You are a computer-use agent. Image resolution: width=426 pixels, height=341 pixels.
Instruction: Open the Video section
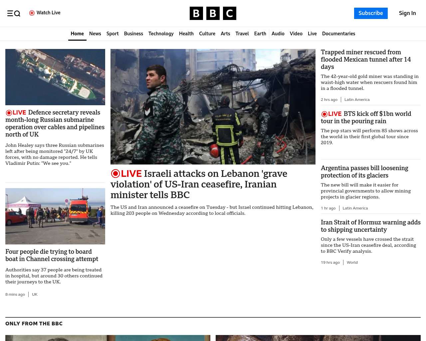pyautogui.click(x=296, y=34)
